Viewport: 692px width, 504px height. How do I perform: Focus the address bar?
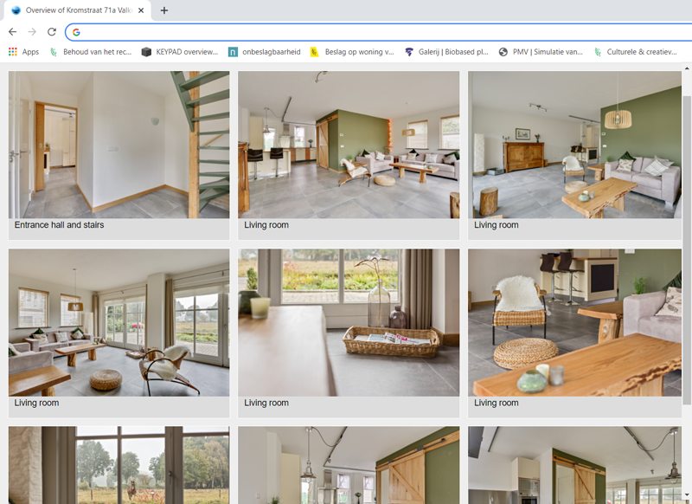380,32
